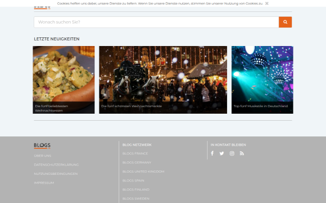Click the BLOGS logo in the footer
The image size is (326, 203).
tap(42, 146)
